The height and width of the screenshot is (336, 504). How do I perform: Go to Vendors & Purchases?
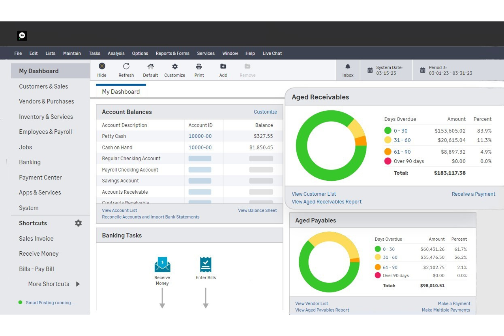pos(47,101)
